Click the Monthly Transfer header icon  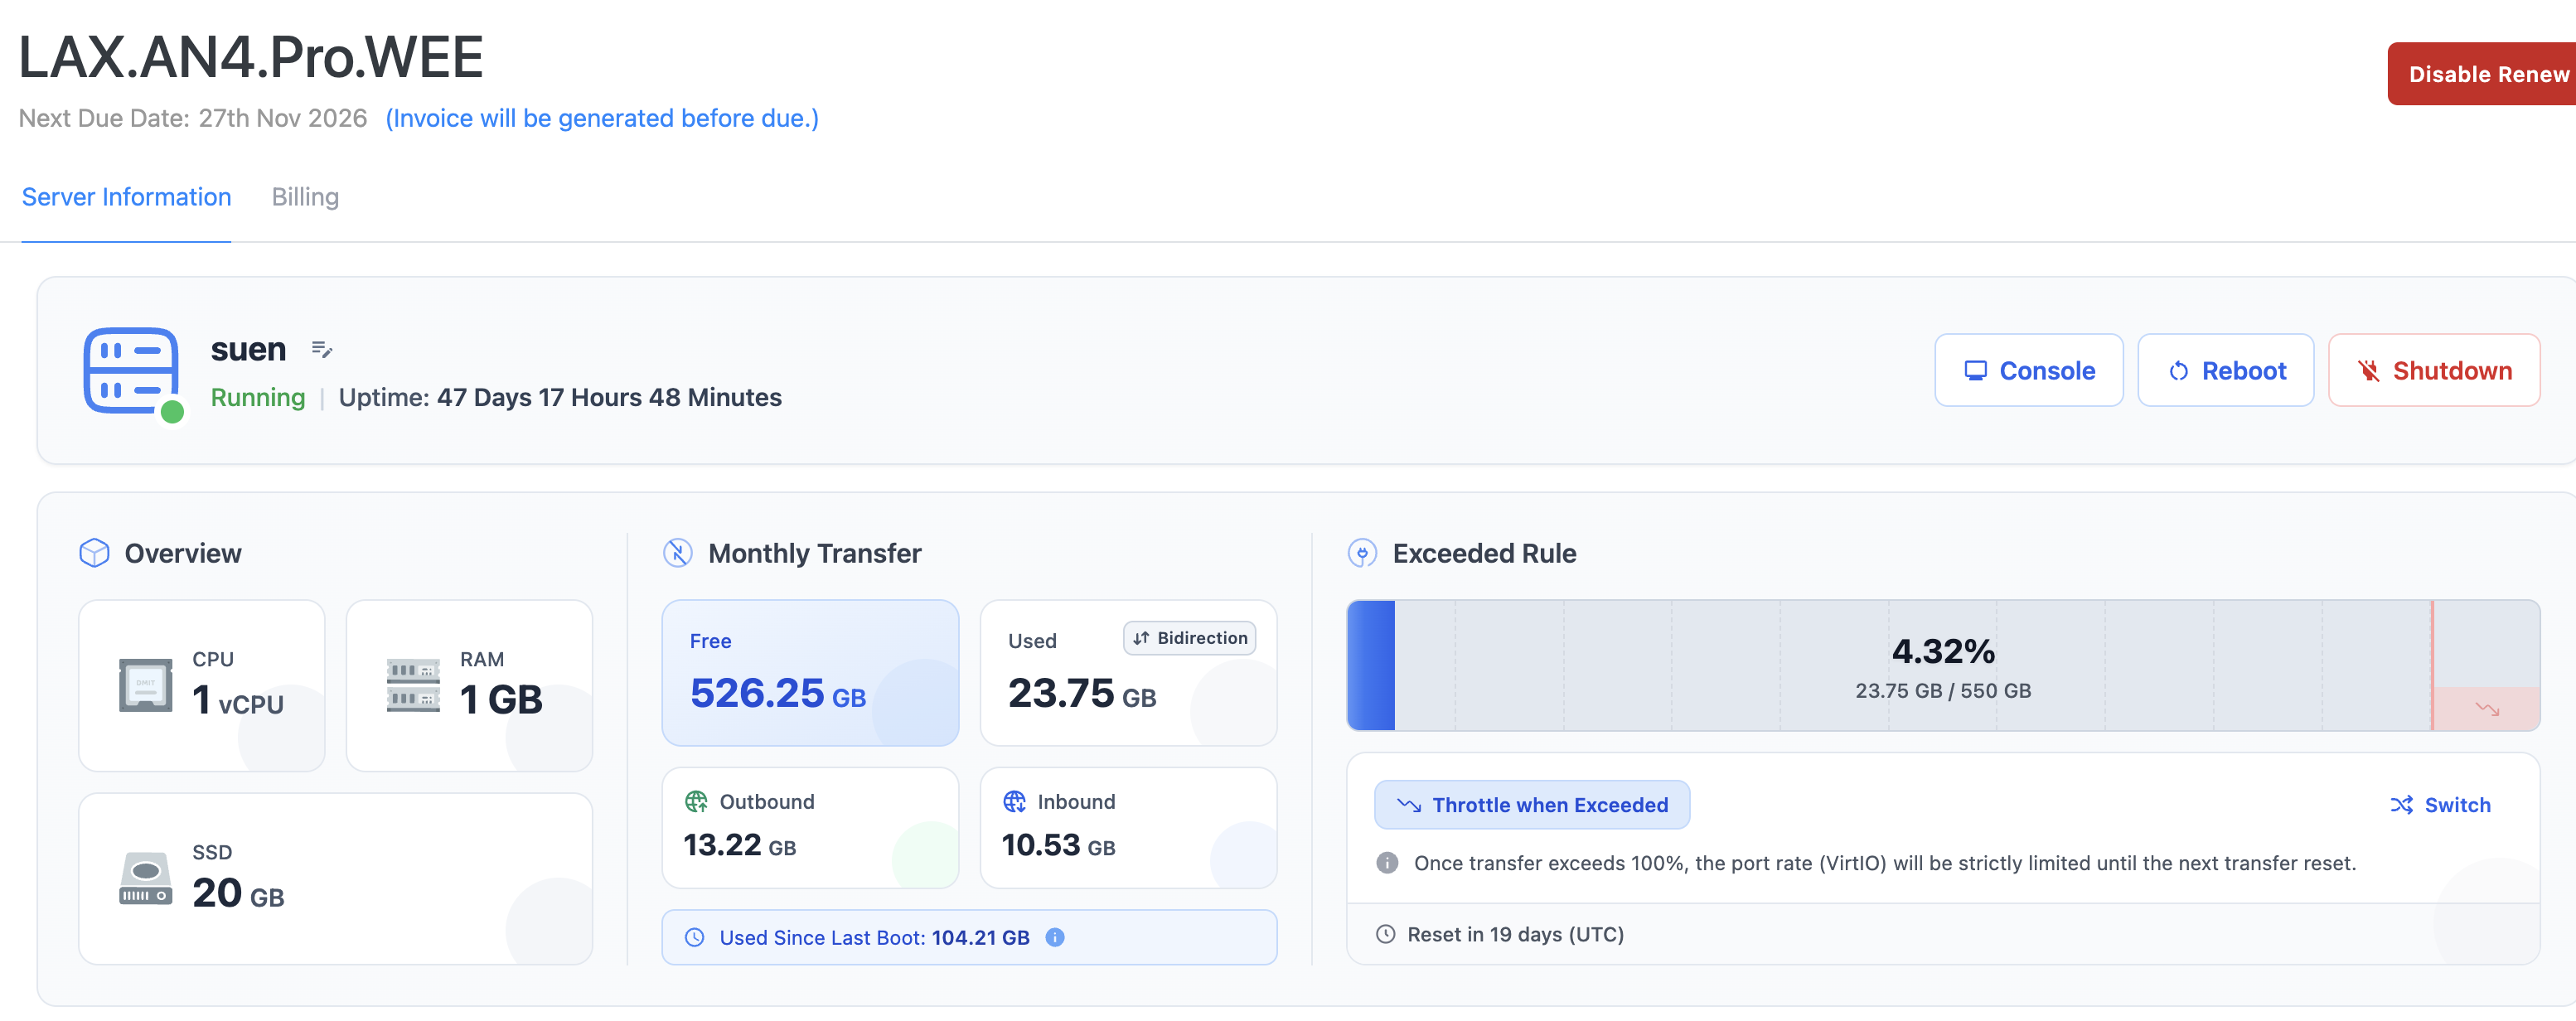pyautogui.click(x=677, y=553)
